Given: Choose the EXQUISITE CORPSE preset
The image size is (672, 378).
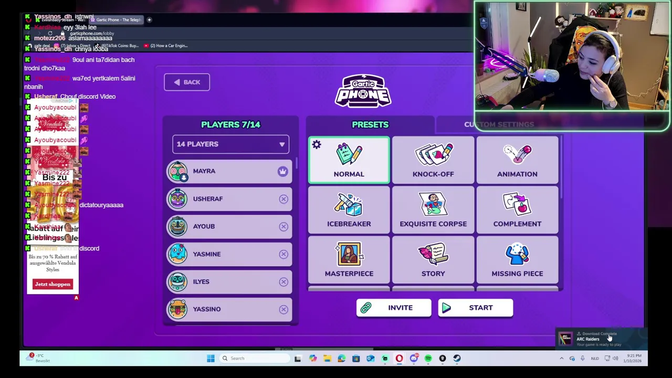Looking at the screenshot, I should 433,210.
